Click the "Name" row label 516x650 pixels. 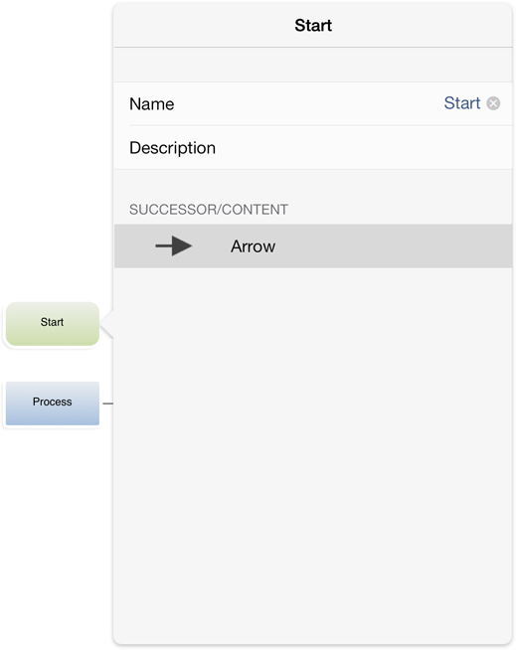click(152, 104)
